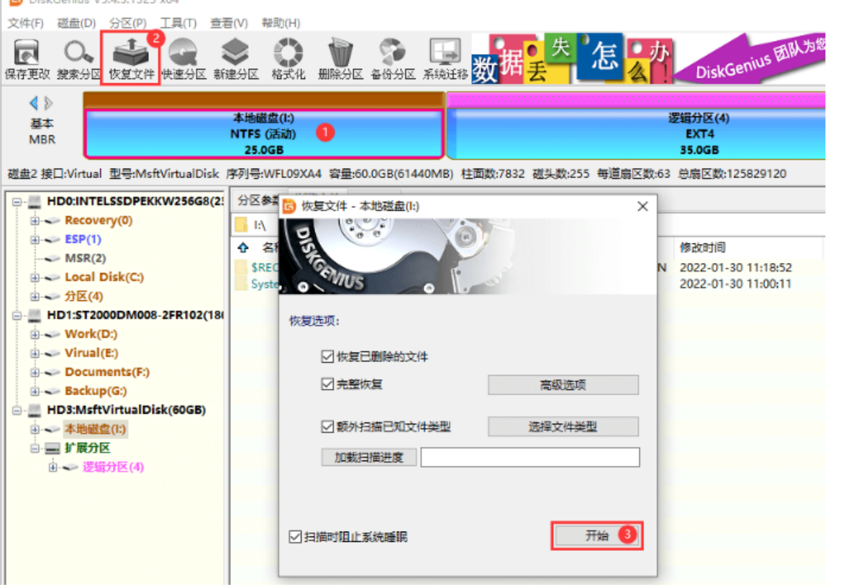This screenshot has width=841, height=587.
Task: Choose the MSR(2) partition
Action: point(85,258)
